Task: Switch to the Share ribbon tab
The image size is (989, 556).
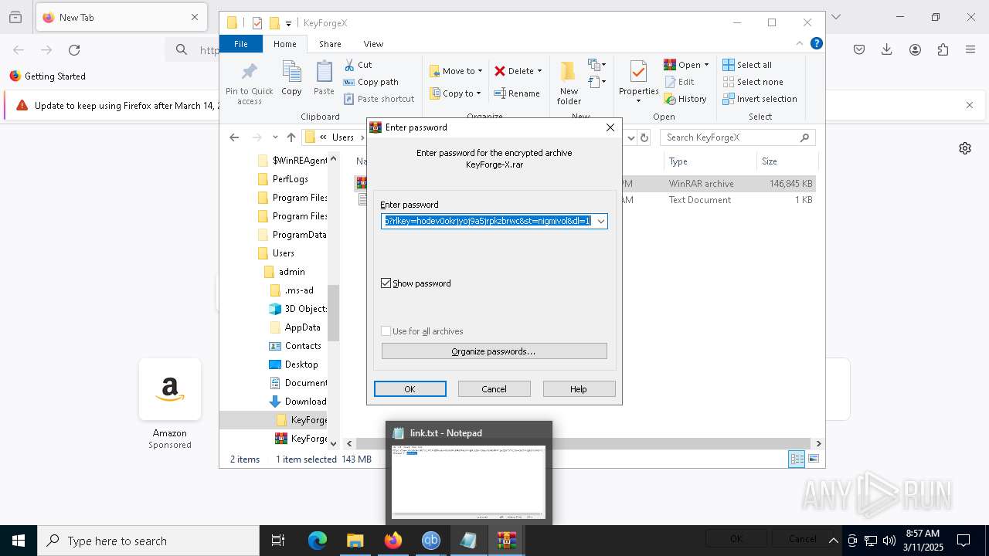Action: (330, 44)
